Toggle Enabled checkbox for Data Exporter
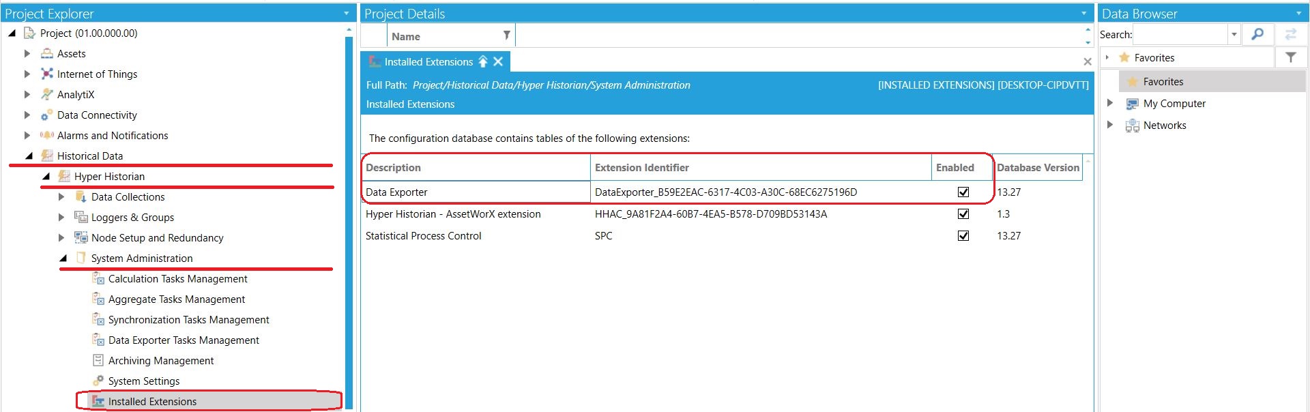 point(963,192)
